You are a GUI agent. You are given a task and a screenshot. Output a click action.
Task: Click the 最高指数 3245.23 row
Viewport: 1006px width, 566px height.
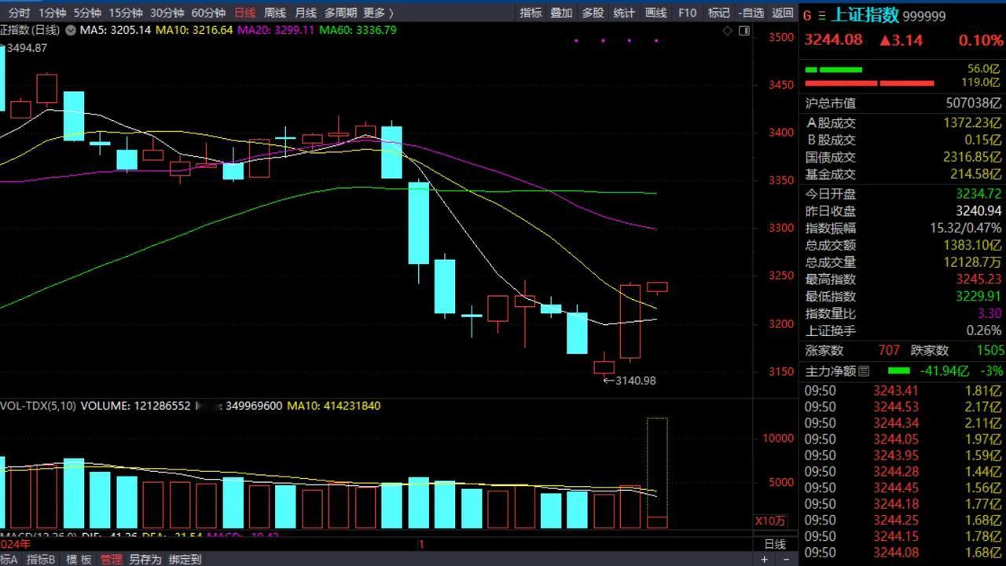(x=903, y=279)
